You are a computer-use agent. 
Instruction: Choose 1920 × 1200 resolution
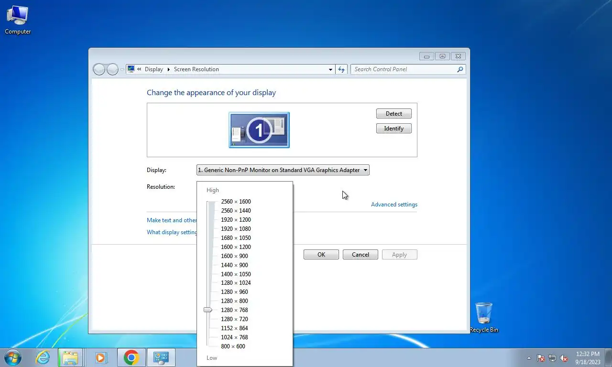tap(236, 220)
